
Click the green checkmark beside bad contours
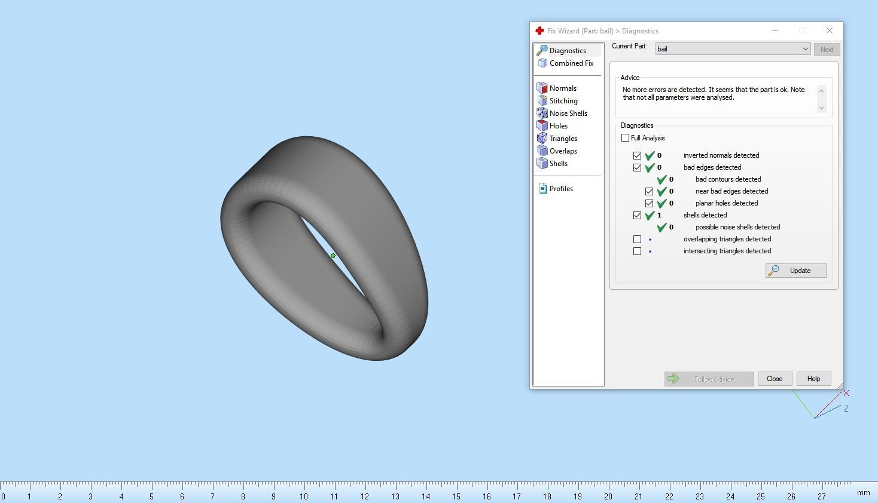[x=662, y=179]
